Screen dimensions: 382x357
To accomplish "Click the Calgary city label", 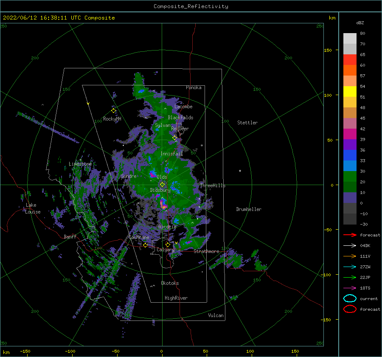I will [166, 250].
